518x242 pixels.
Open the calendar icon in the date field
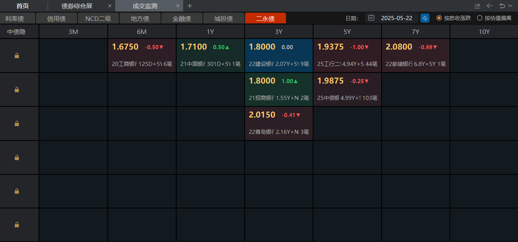(x=371, y=18)
